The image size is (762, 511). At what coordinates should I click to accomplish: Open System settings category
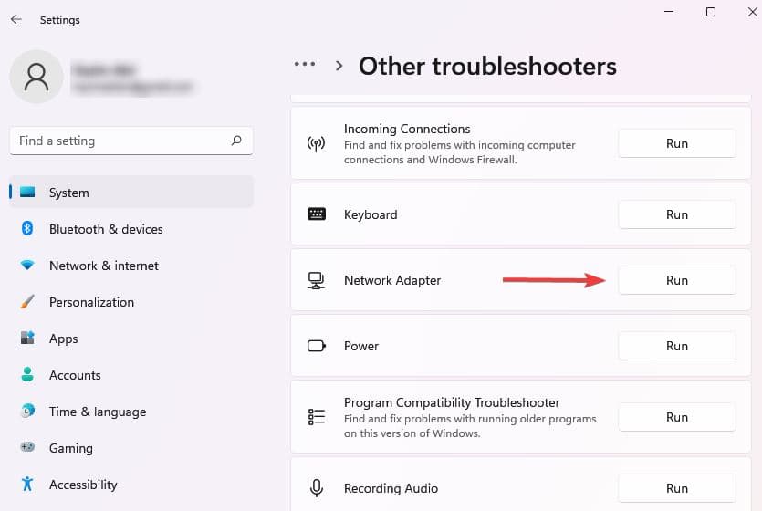(131, 193)
